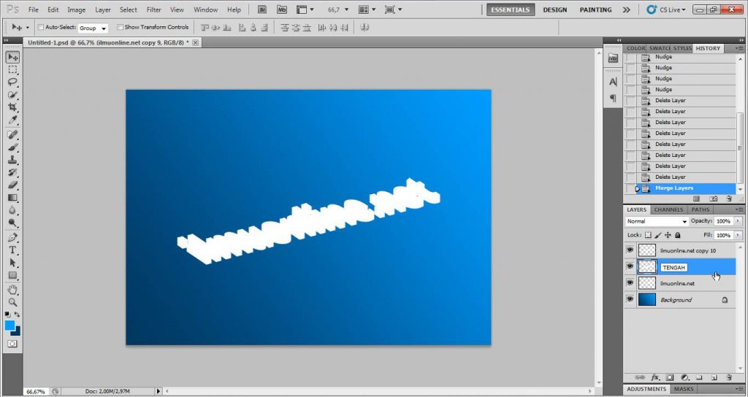Viewport: 748px width, 397px height.
Task: Toggle lock image pixels
Action: (x=658, y=235)
